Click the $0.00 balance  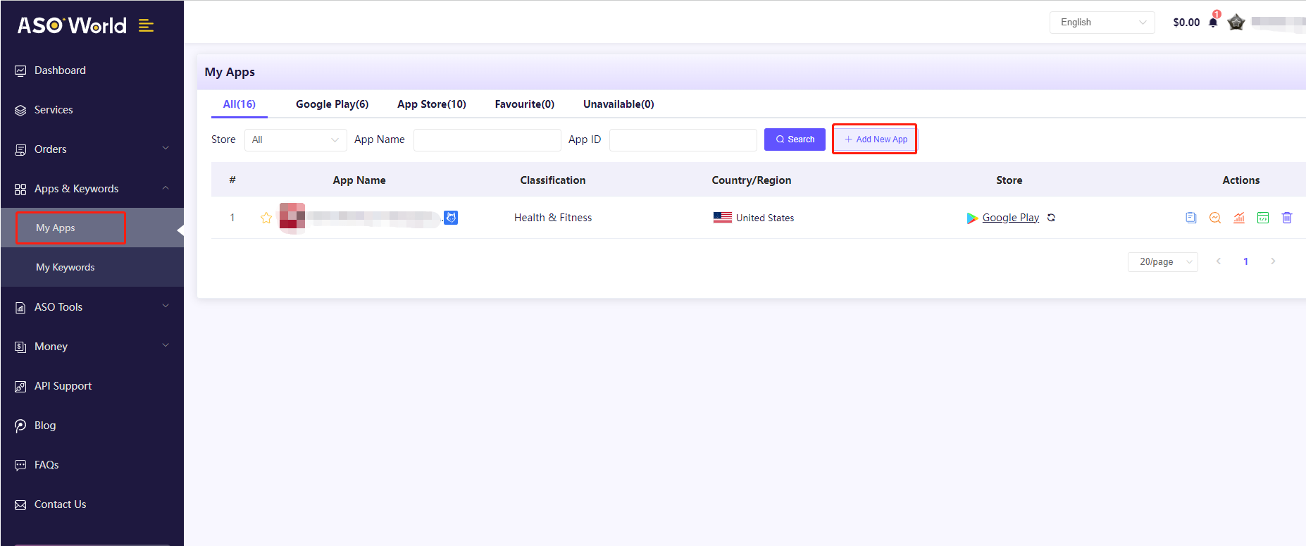tap(1186, 23)
